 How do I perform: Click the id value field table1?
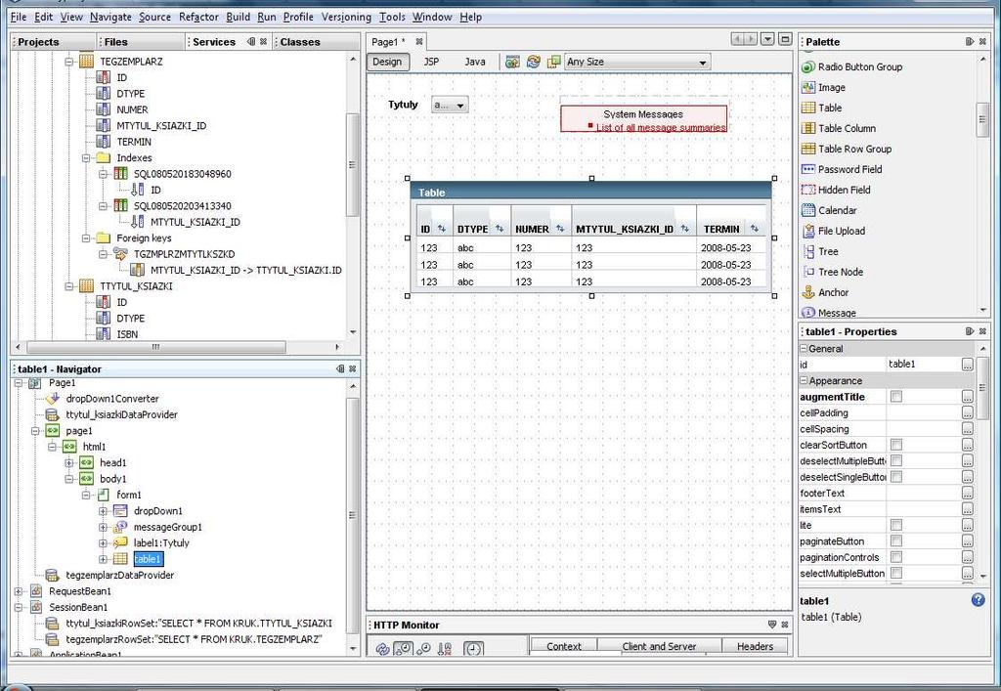pos(924,365)
